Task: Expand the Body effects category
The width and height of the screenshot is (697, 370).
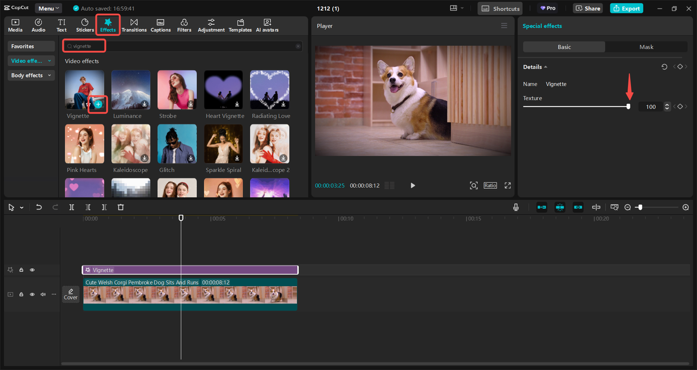Action: pyautogui.click(x=31, y=76)
